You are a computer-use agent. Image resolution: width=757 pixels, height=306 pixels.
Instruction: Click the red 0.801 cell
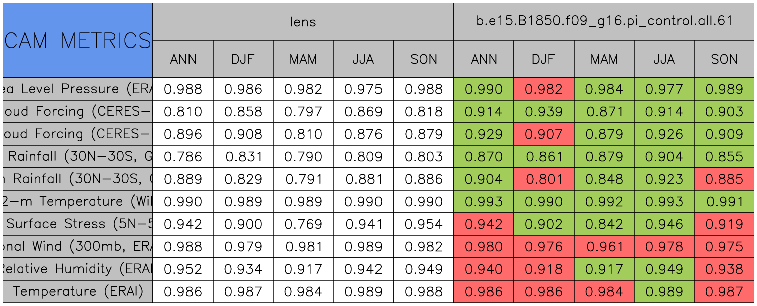click(x=543, y=179)
